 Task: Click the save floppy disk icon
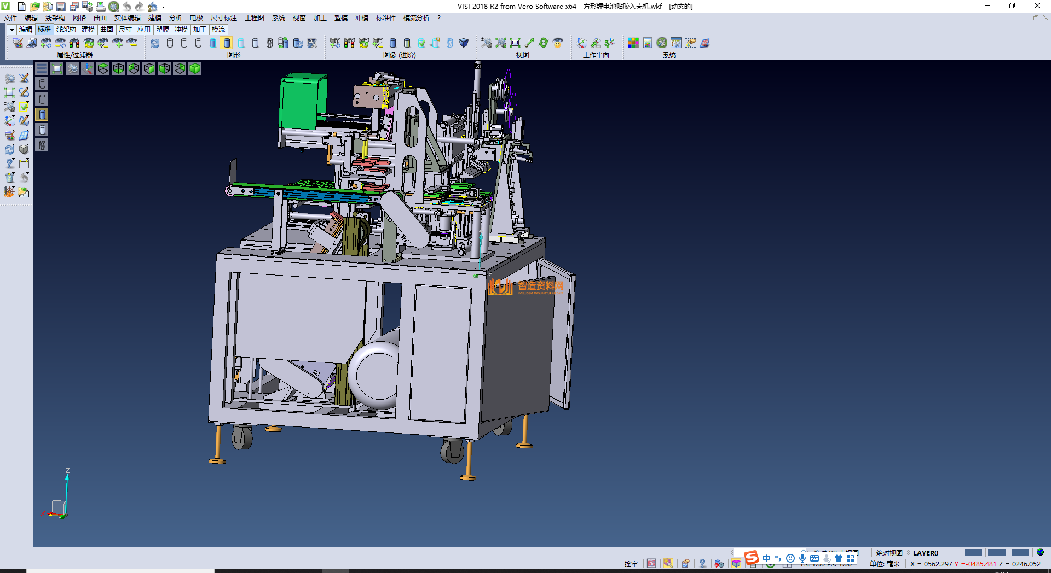click(61, 7)
